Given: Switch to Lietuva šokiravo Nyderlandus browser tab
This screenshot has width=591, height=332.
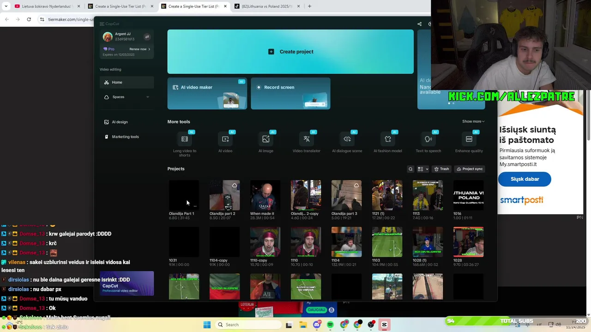Looking at the screenshot, I should point(48,6).
